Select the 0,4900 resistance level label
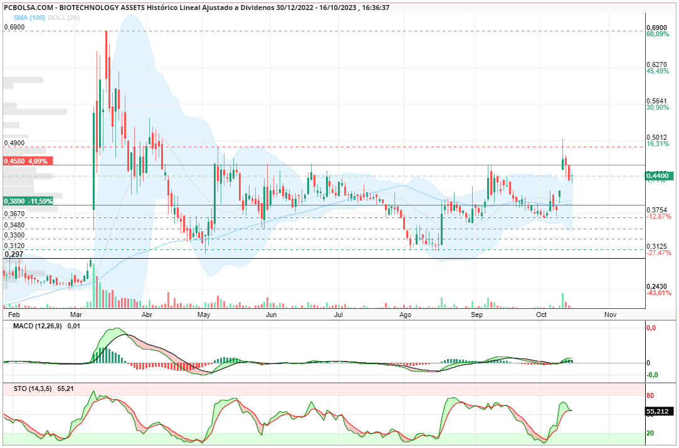Screen dimensions: 679x448 pos(14,143)
